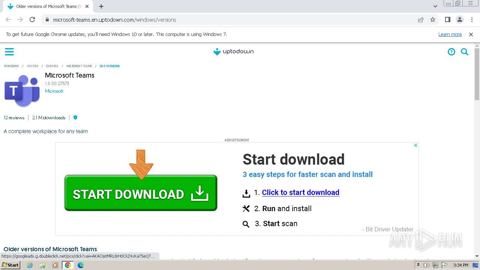The image size is (480, 270).
Task: Open the Chrome three-dot menu
Action: point(472,19)
